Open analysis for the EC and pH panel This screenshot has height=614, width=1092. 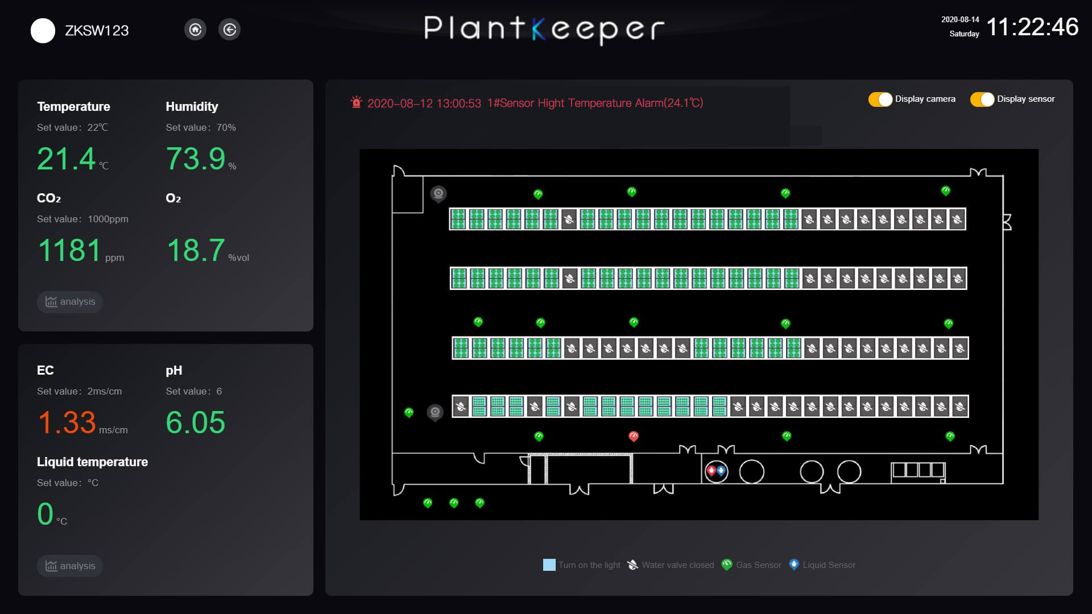click(x=70, y=566)
